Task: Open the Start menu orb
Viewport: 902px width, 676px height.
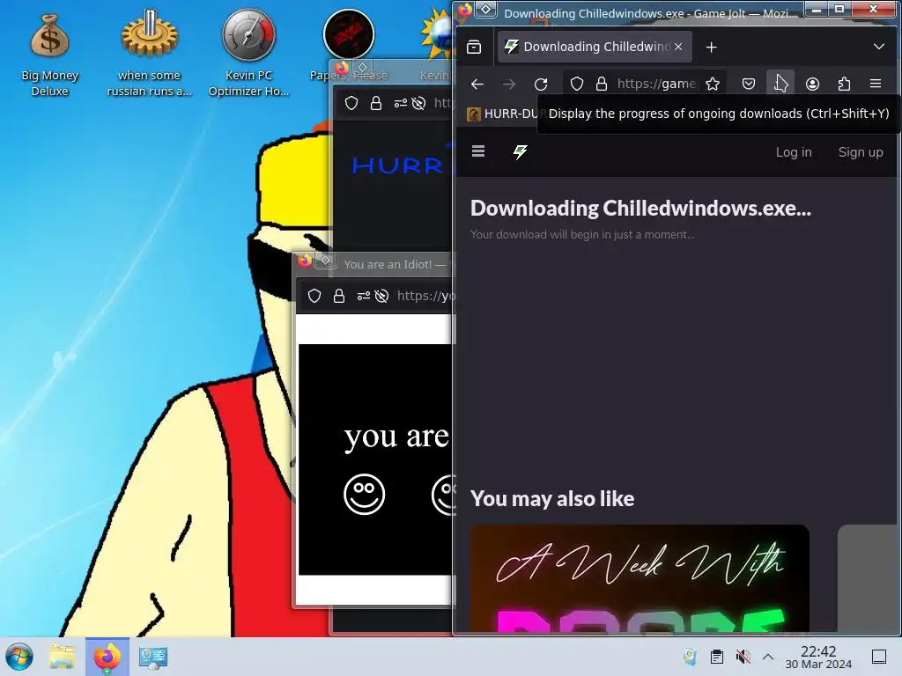Action: (x=19, y=657)
